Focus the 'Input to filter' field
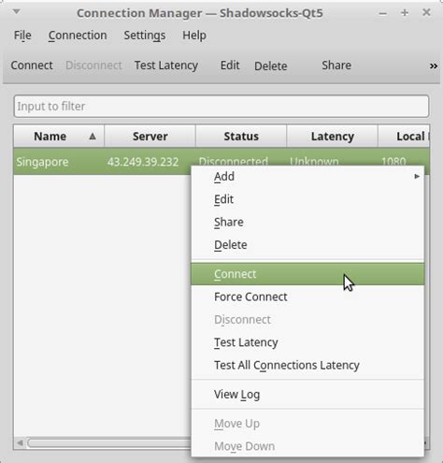Image resolution: width=443 pixels, height=463 pixels. (x=221, y=107)
